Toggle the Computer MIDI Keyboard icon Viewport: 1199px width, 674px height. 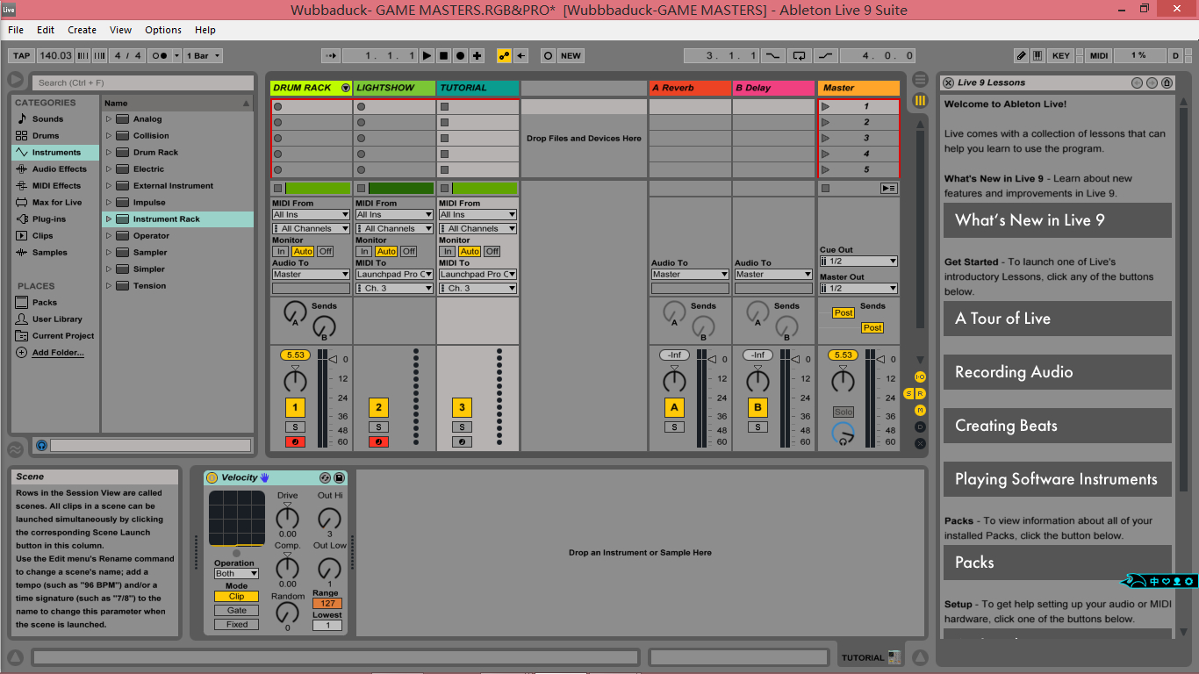click(x=1038, y=55)
